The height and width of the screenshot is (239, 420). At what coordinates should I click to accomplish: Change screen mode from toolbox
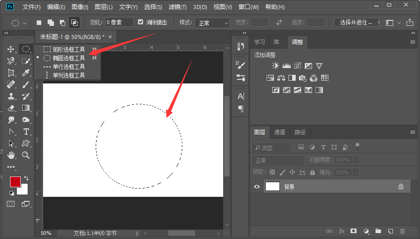26,204
